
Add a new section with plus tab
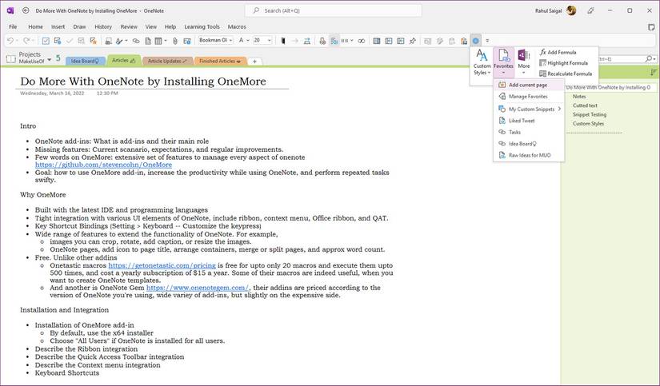click(x=254, y=62)
